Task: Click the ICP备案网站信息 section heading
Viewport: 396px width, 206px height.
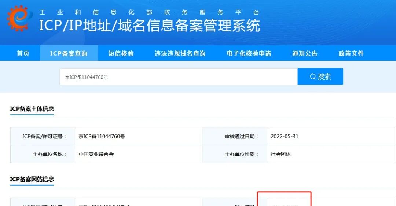Action: point(32,179)
